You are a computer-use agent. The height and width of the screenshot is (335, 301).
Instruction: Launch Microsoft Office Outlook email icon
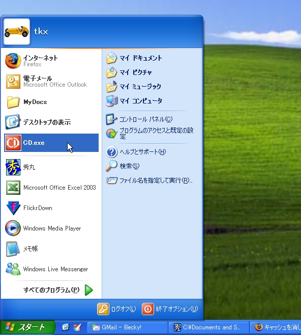click(13, 82)
